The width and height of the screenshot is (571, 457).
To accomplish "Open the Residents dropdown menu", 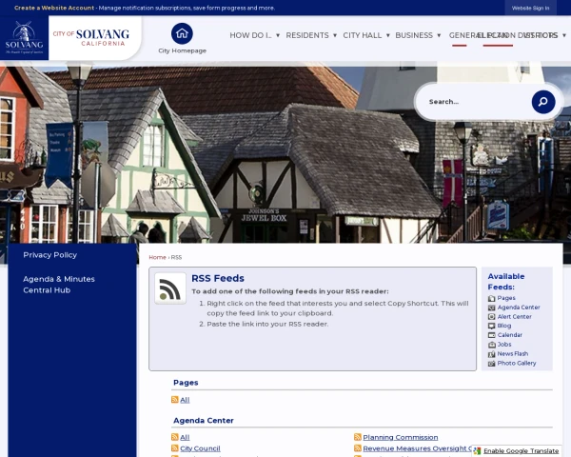I will pos(311,35).
